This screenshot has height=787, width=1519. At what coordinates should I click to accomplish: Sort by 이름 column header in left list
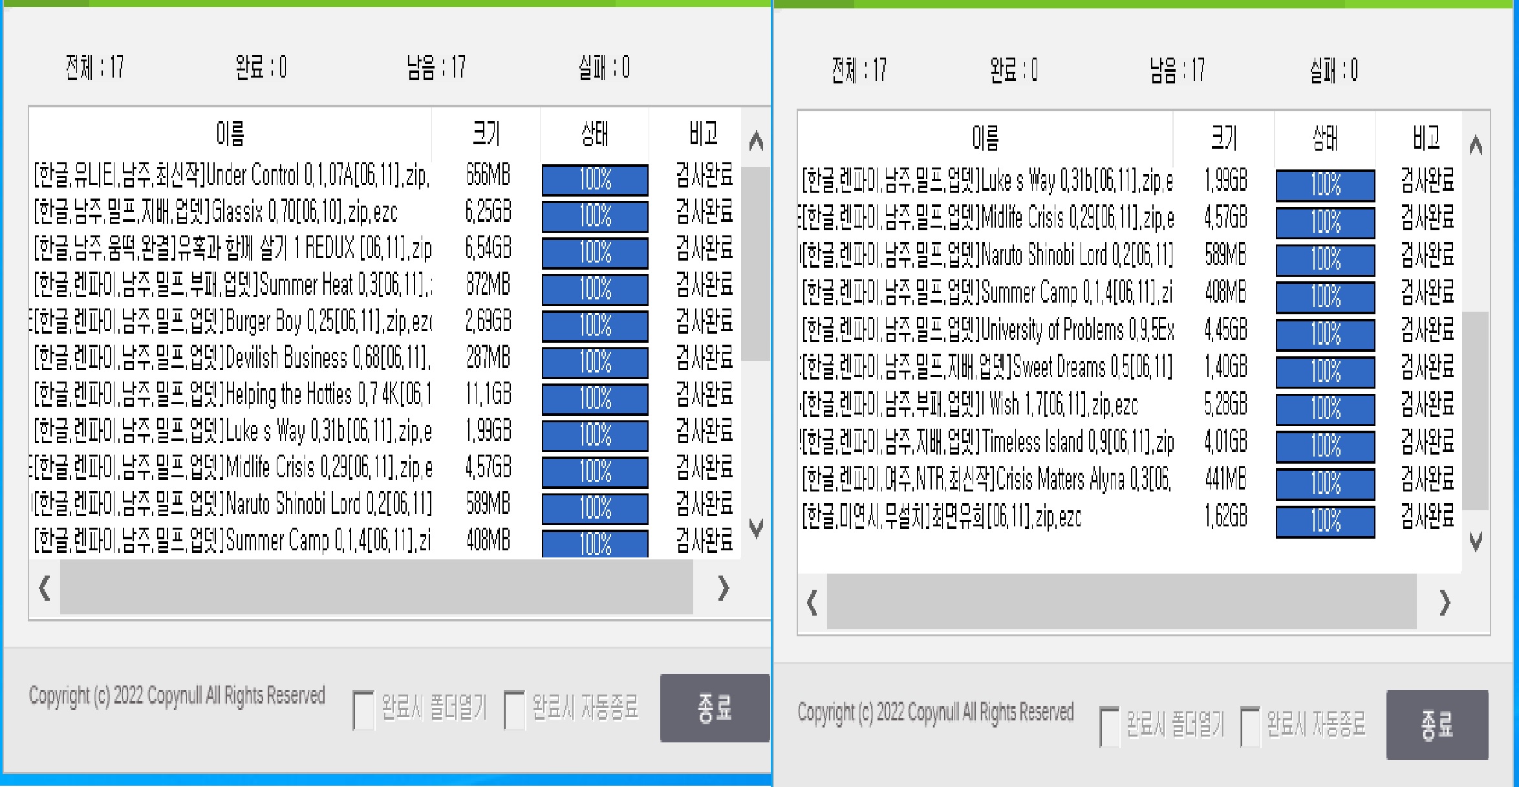point(230,135)
